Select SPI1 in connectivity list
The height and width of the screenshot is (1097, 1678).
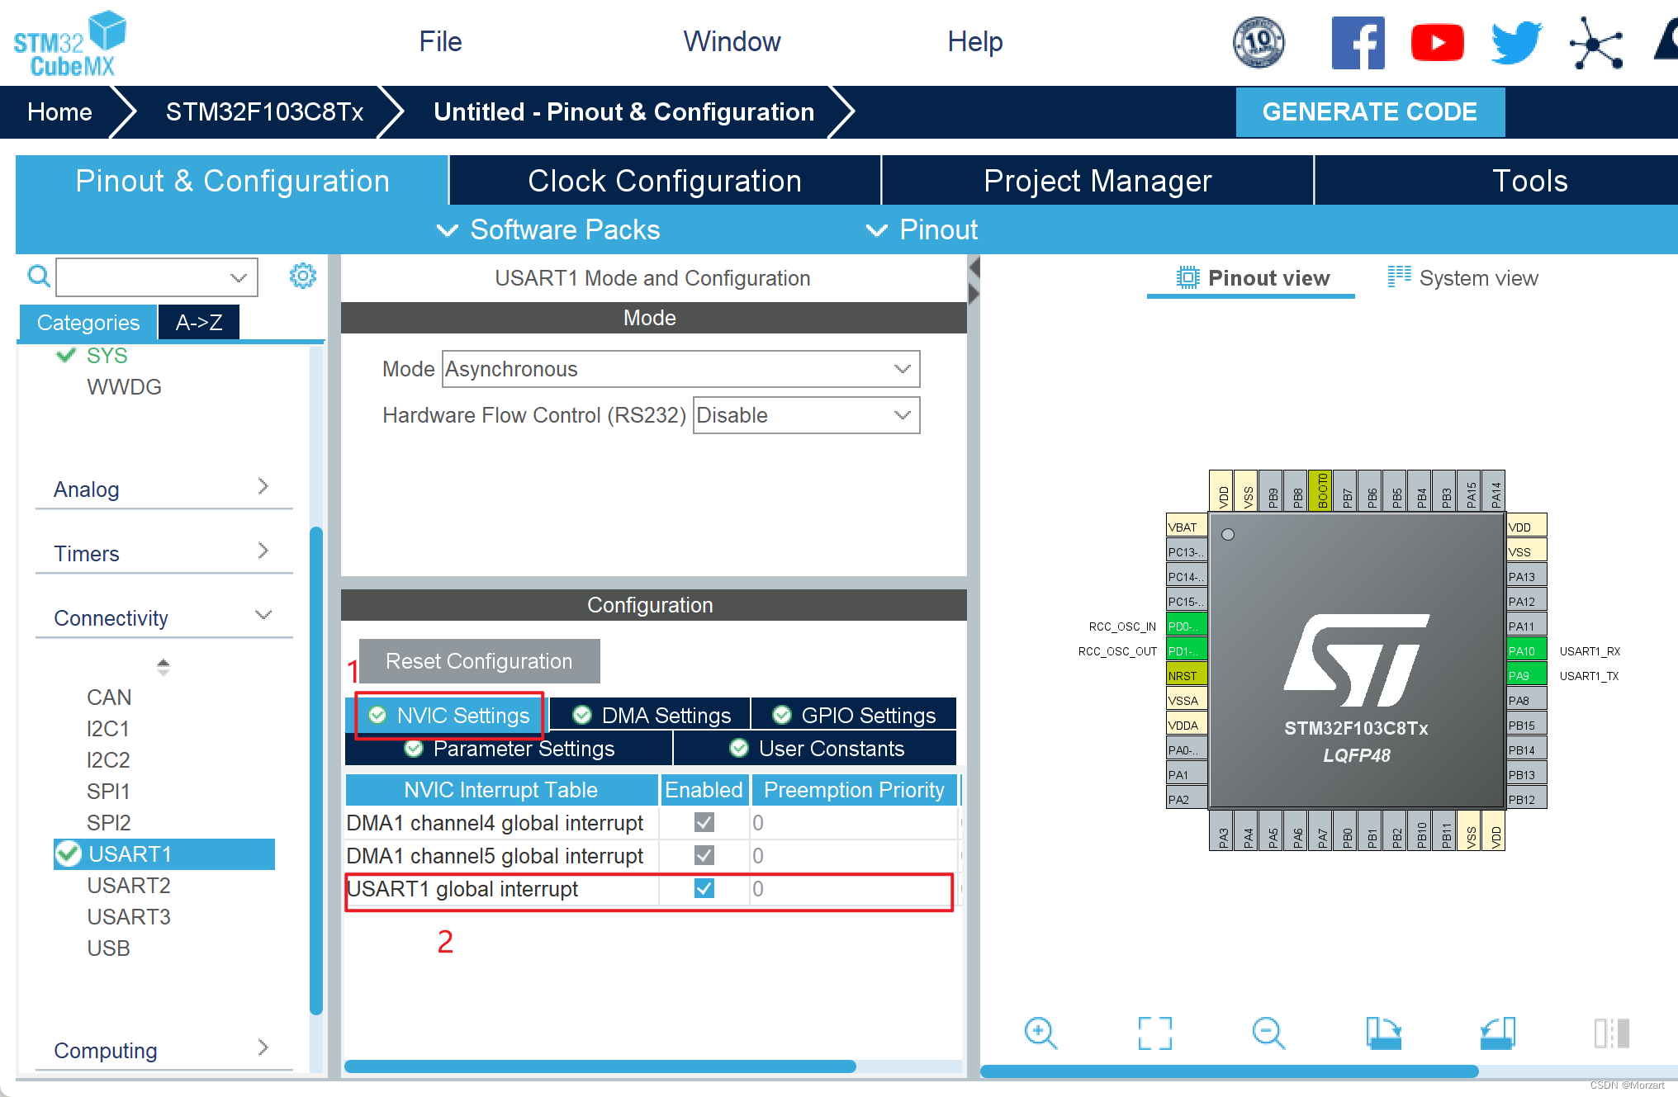(x=108, y=791)
